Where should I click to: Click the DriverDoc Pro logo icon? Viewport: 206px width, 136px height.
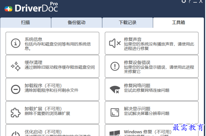pyautogui.click(x=8, y=9)
